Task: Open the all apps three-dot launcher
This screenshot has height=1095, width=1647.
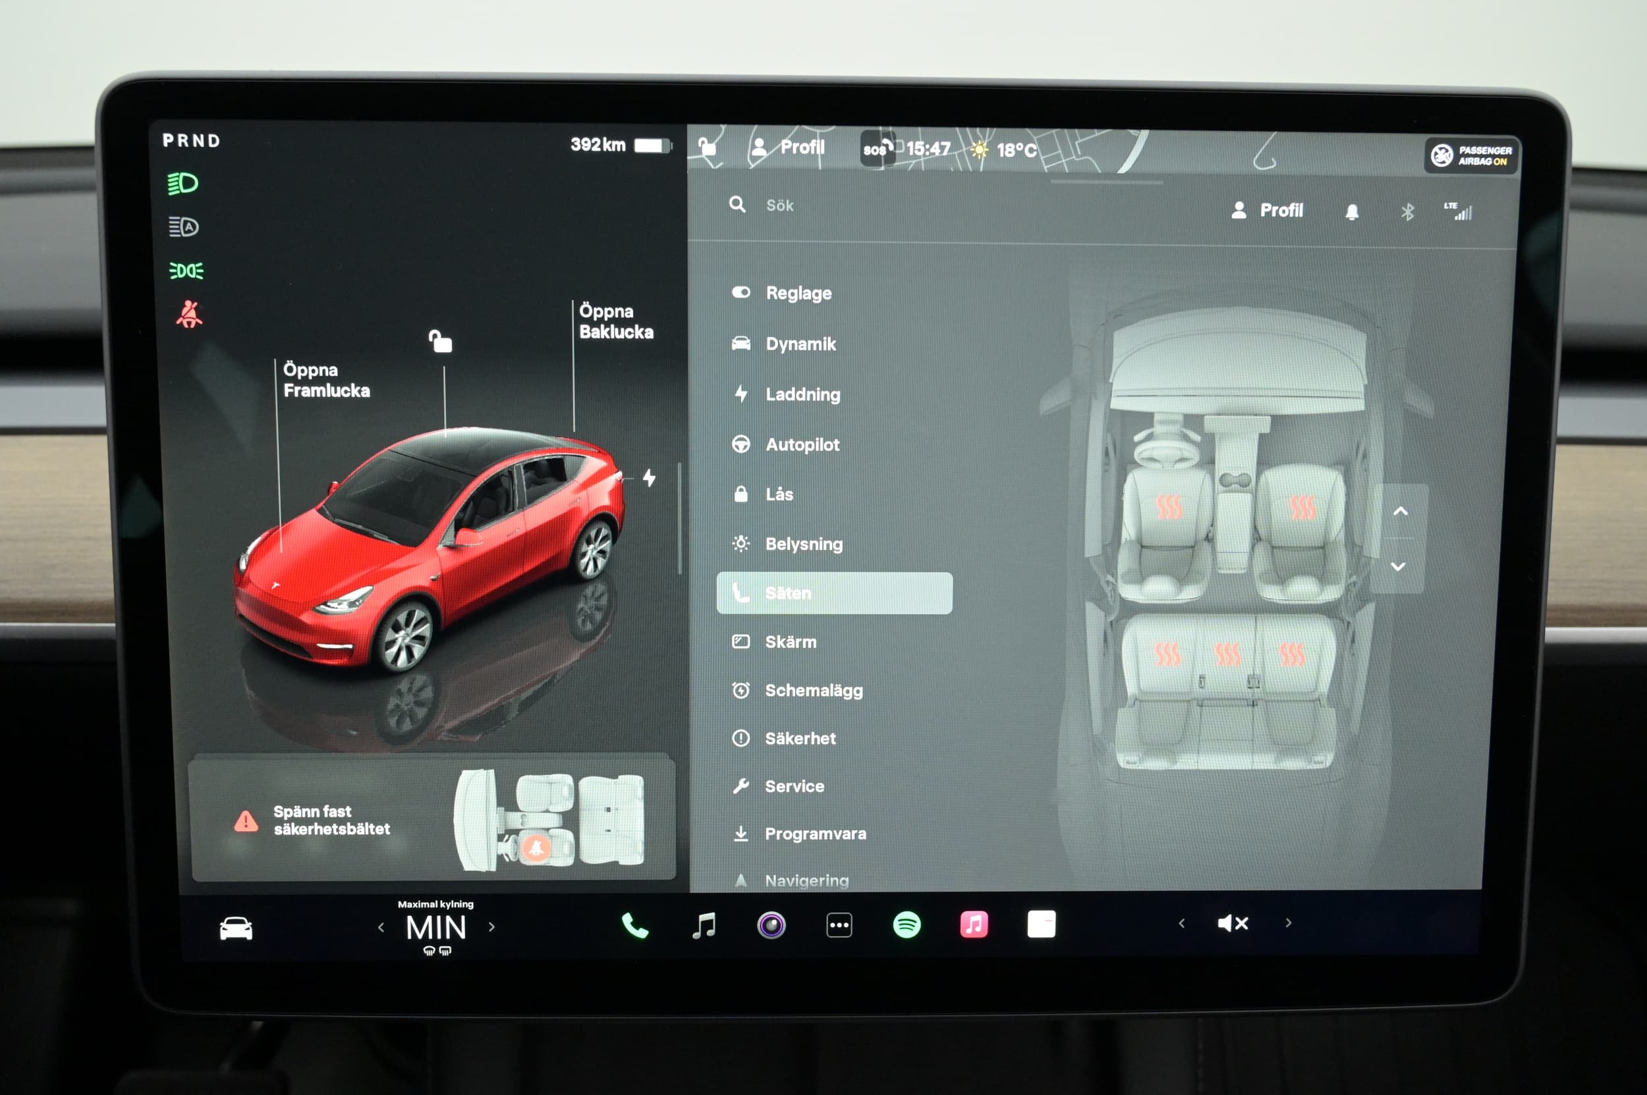Action: [839, 925]
